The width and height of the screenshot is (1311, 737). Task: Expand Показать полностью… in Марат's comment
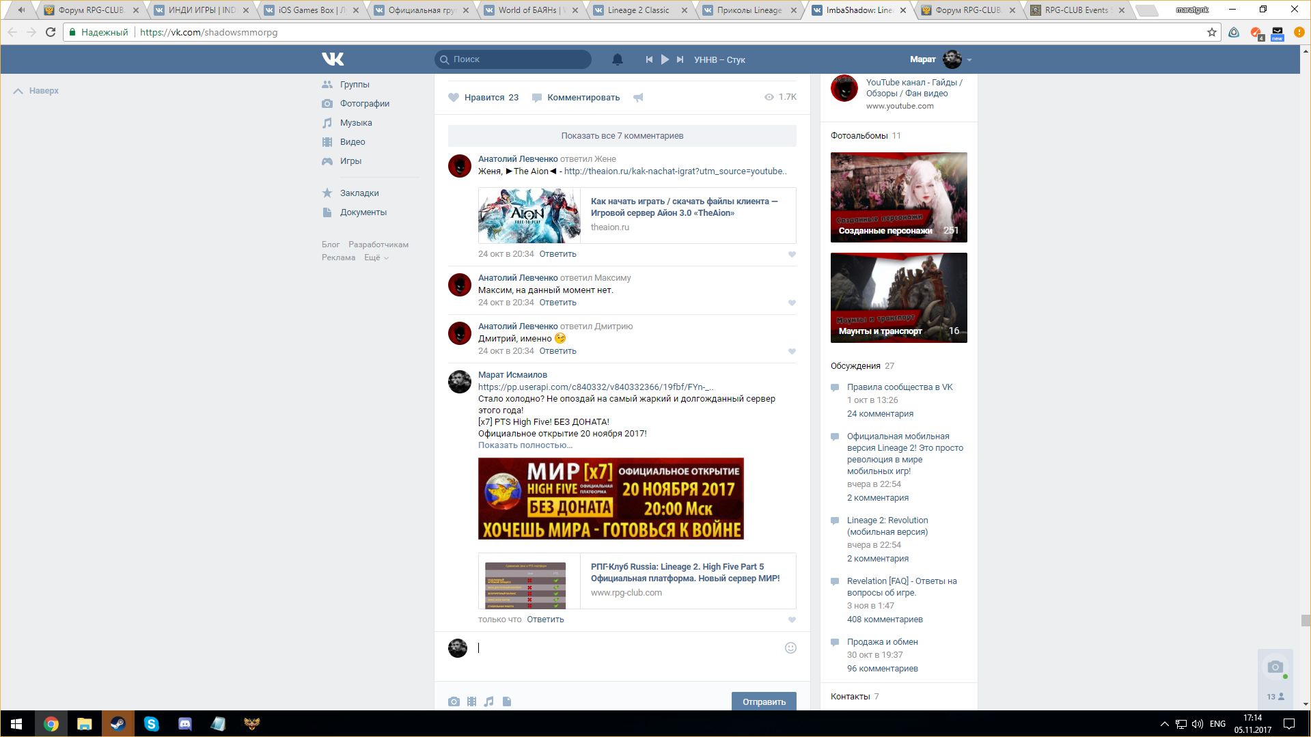click(525, 445)
